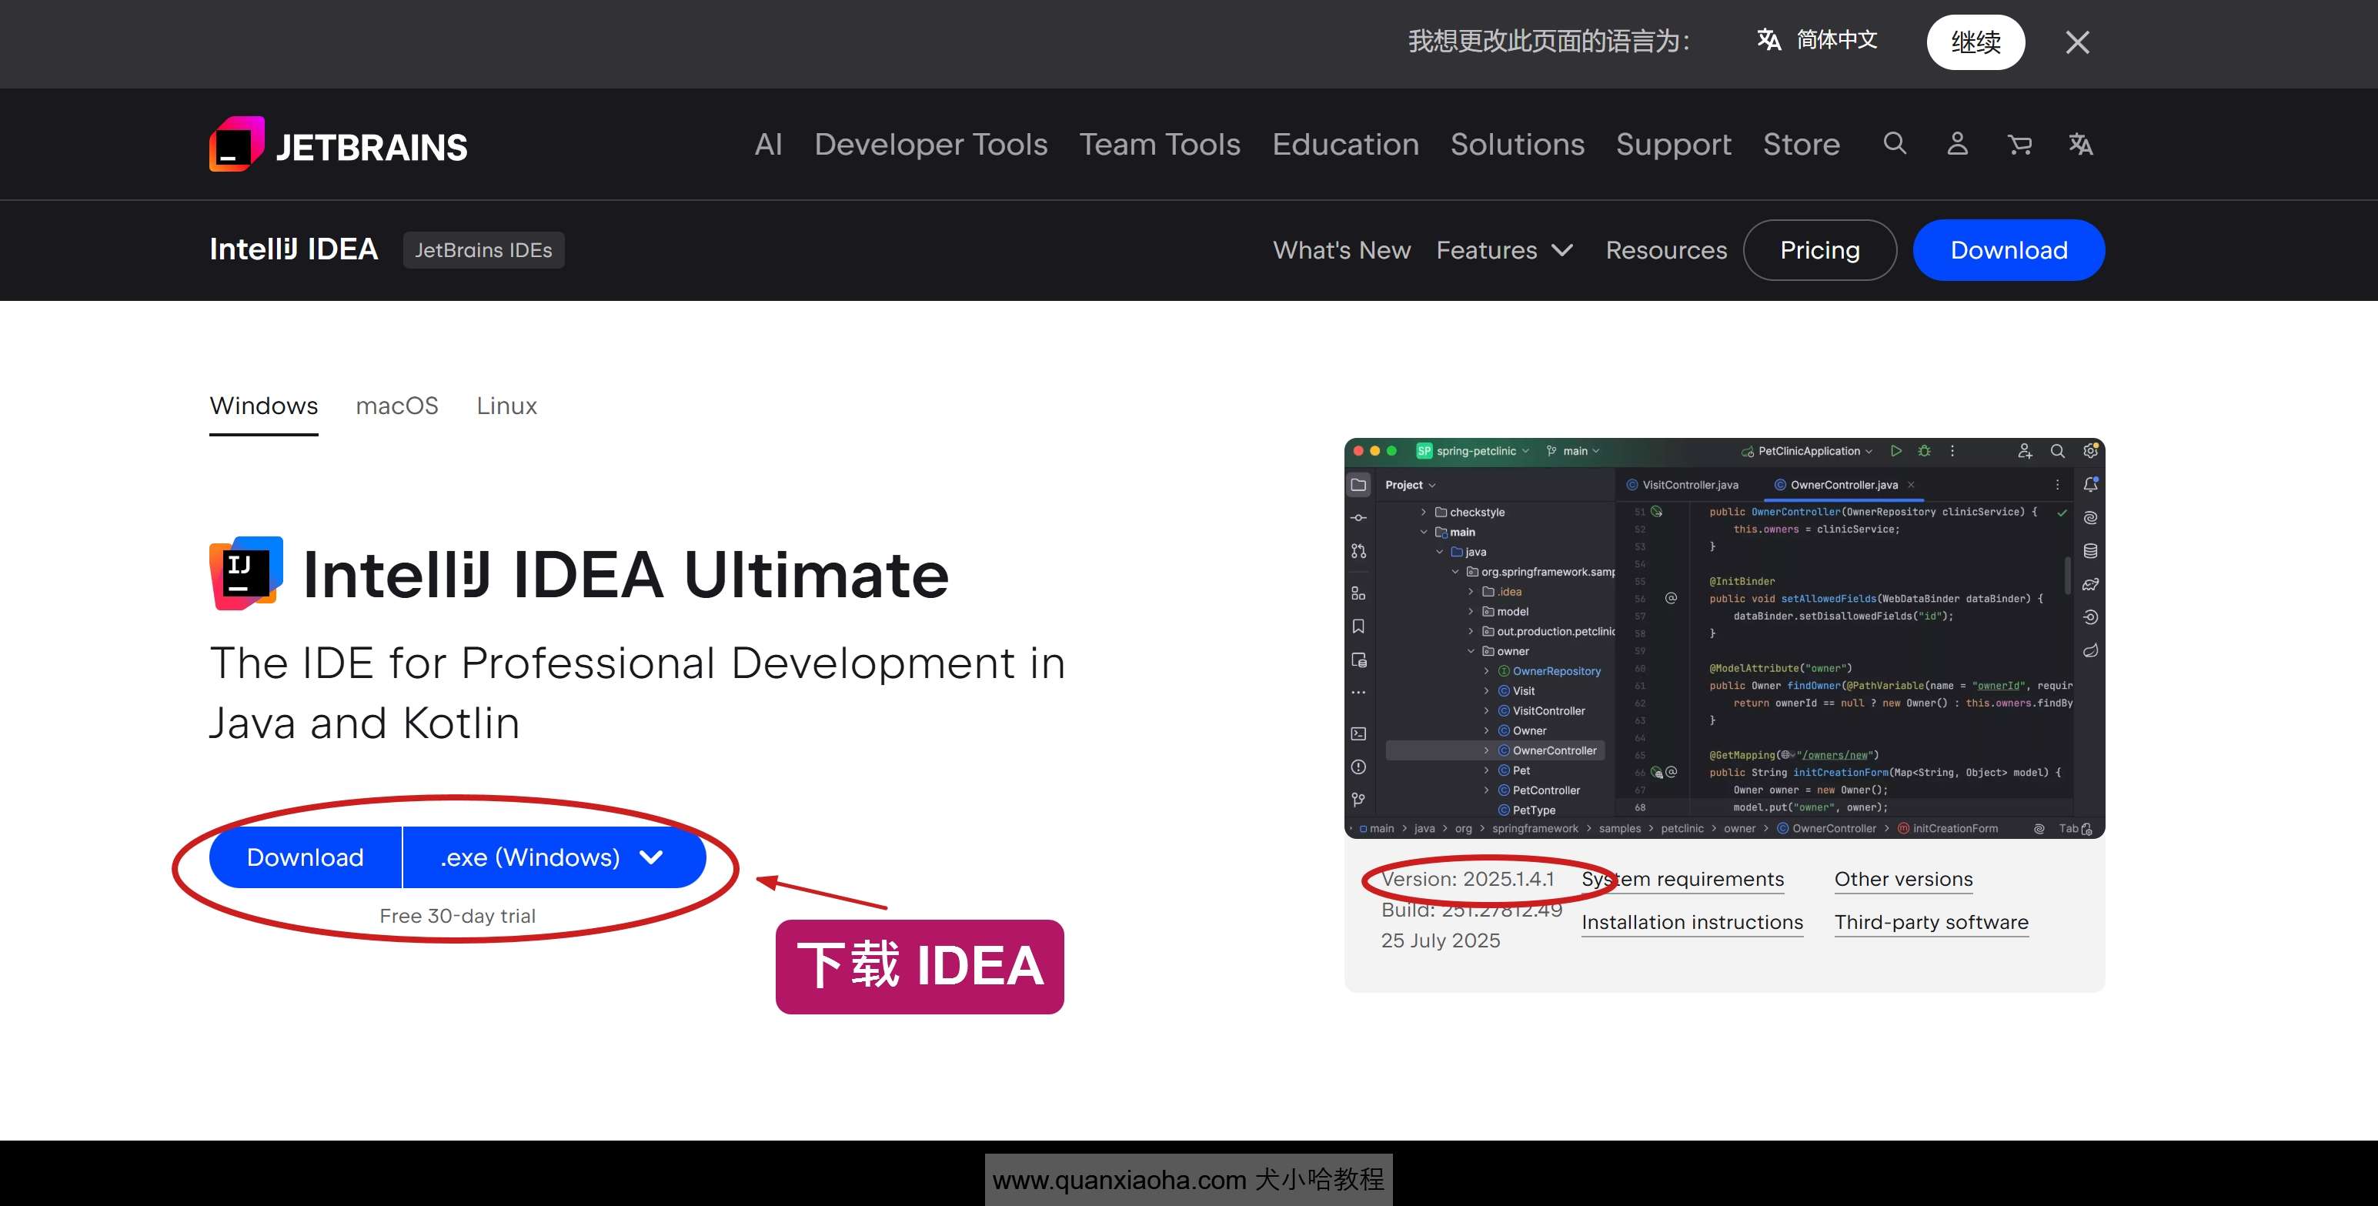Screen dimensions: 2378x1206
Task: Click the 继续 continue button
Action: click(x=1976, y=42)
